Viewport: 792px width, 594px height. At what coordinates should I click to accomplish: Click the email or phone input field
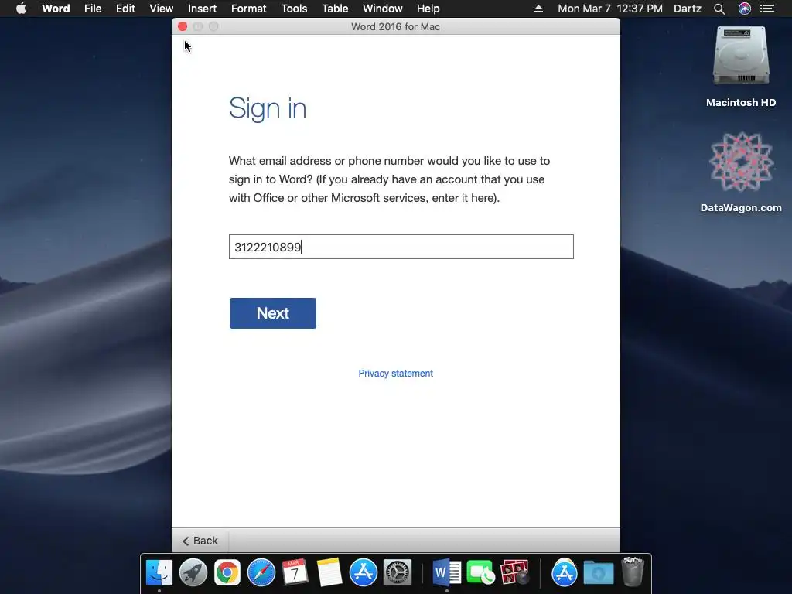click(x=401, y=247)
